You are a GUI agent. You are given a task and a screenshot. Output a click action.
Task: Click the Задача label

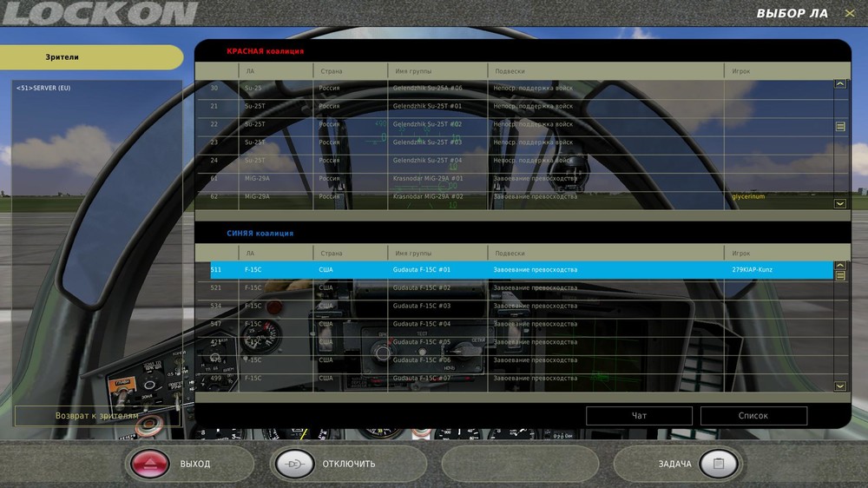pyautogui.click(x=674, y=465)
